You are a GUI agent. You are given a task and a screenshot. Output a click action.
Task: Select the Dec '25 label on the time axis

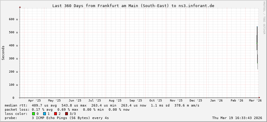(196, 101)
